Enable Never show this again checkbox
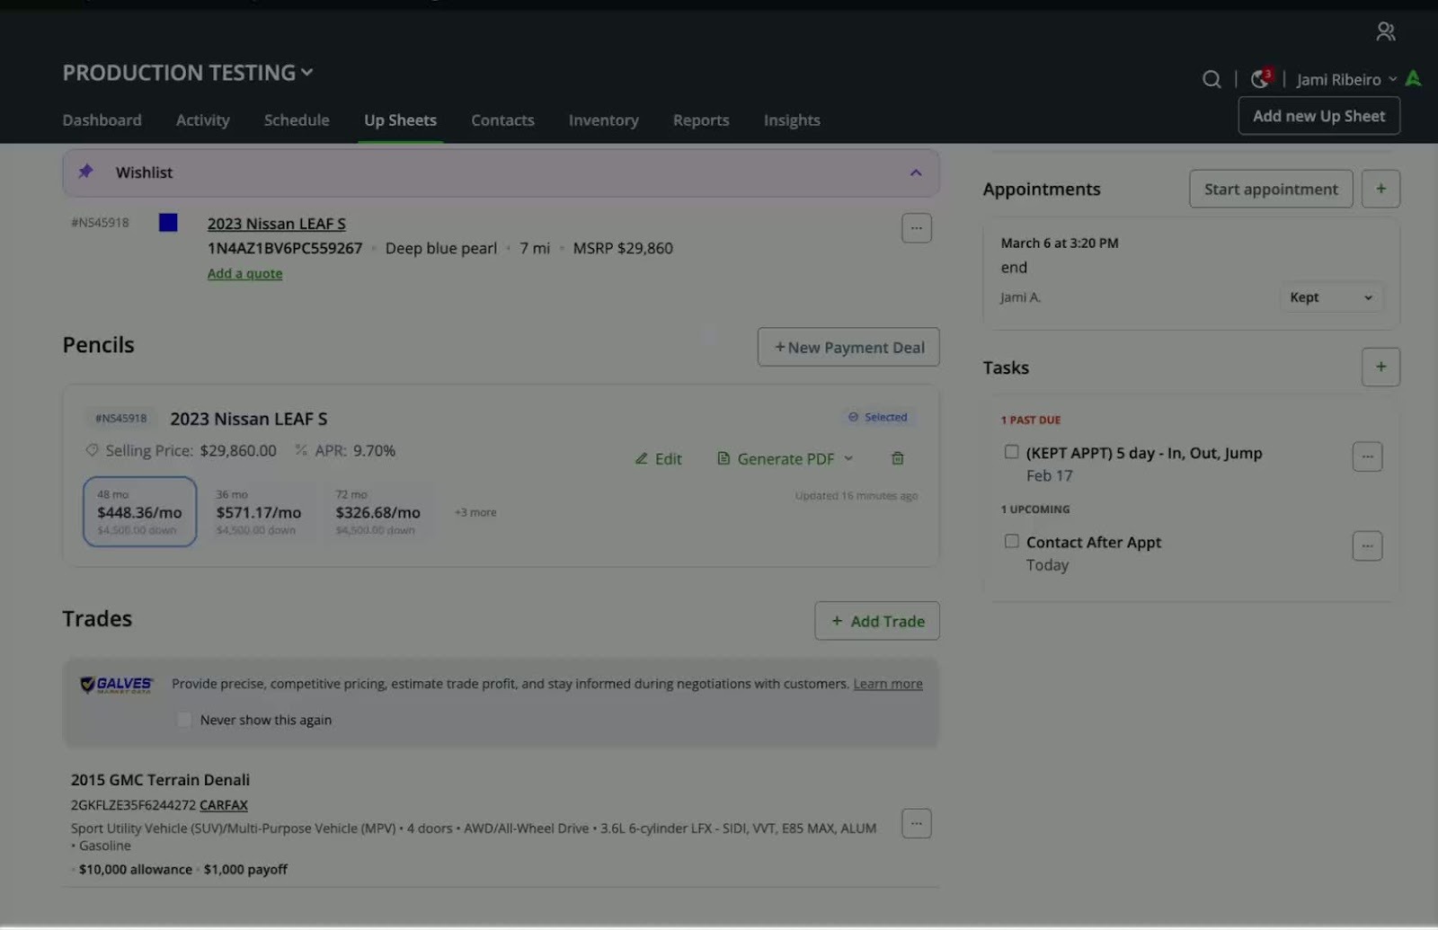The image size is (1438, 930). click(x=184, y=721)
